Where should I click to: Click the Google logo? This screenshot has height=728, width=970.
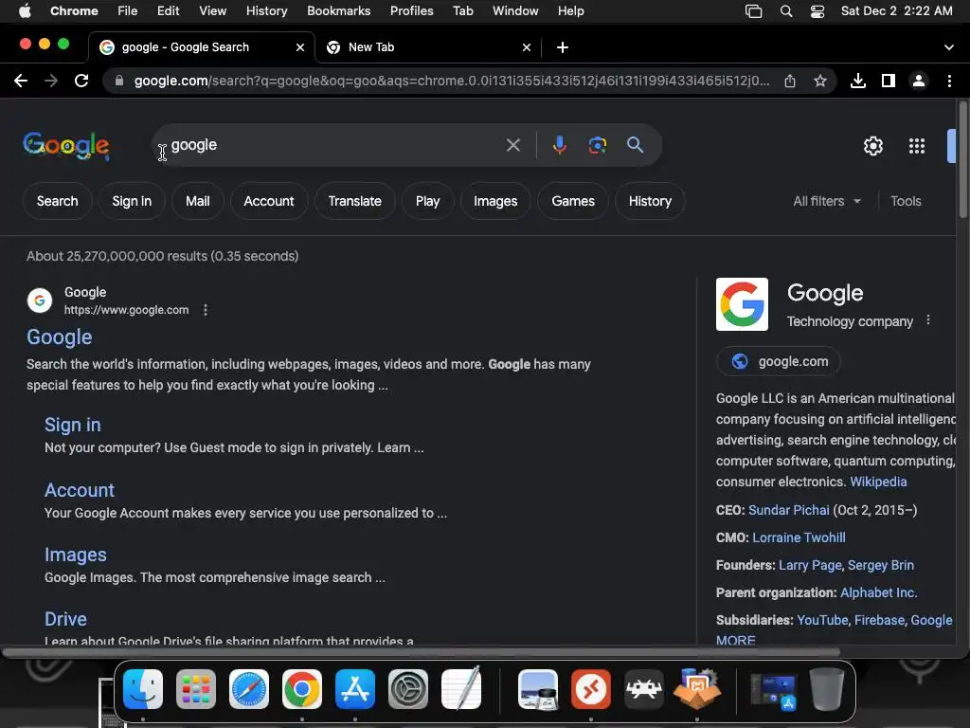pyautogui.click(x=66, y=146)
